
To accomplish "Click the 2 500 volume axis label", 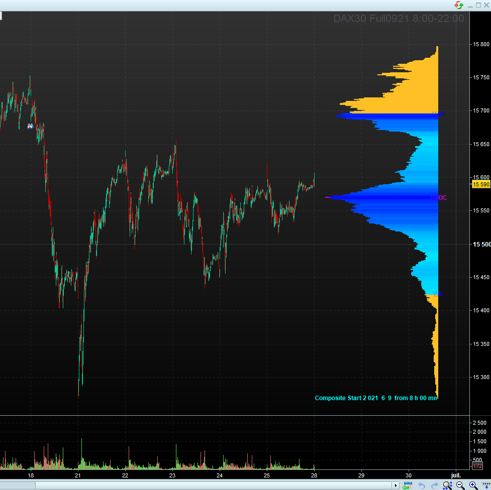I will [x=479, y=423].
